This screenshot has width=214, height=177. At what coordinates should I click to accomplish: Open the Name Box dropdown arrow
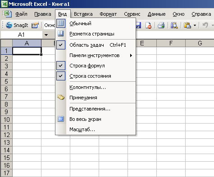coord(46,35)
